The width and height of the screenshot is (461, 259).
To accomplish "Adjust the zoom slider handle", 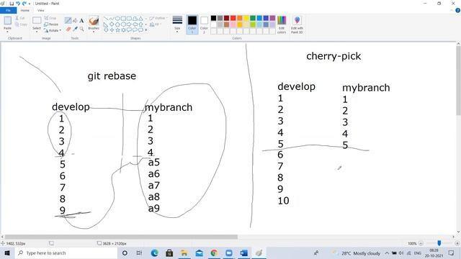I will pos(439,243).
